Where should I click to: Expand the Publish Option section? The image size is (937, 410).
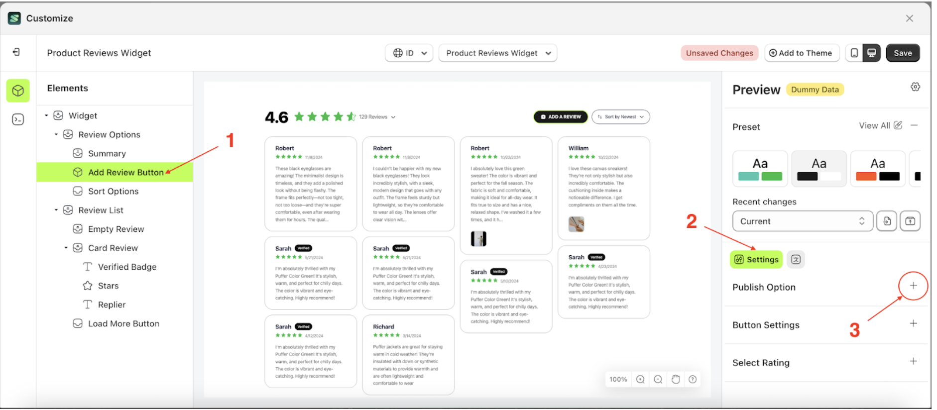click(913, 286)
